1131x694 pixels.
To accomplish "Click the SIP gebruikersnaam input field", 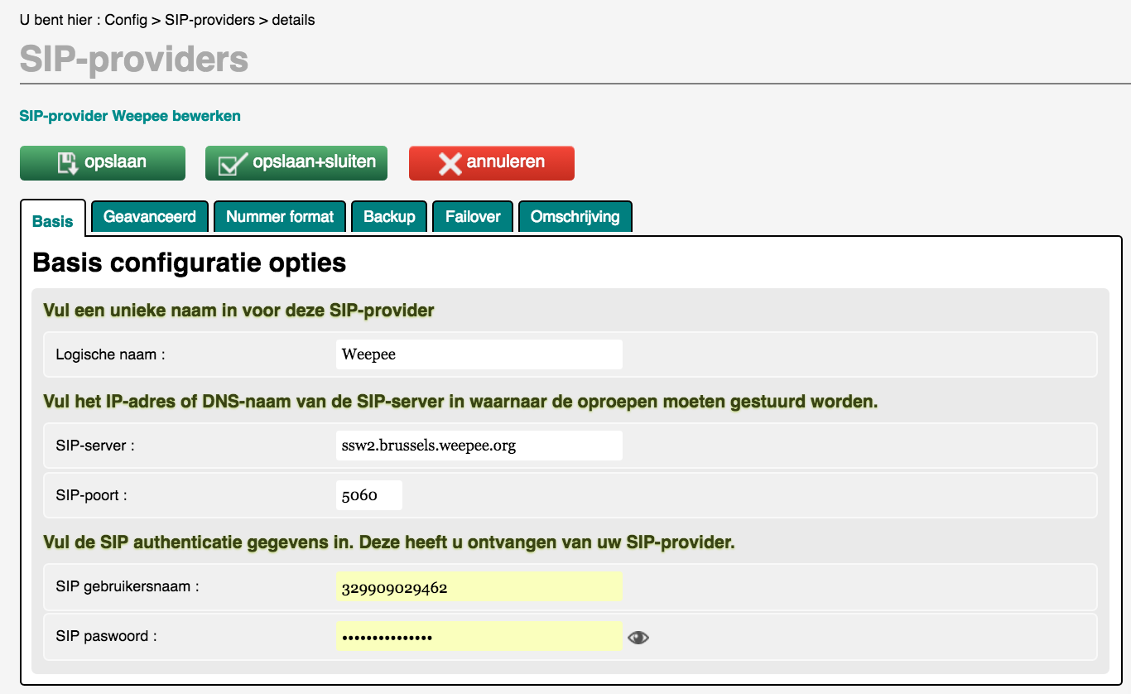I will [x=479, y=587].
